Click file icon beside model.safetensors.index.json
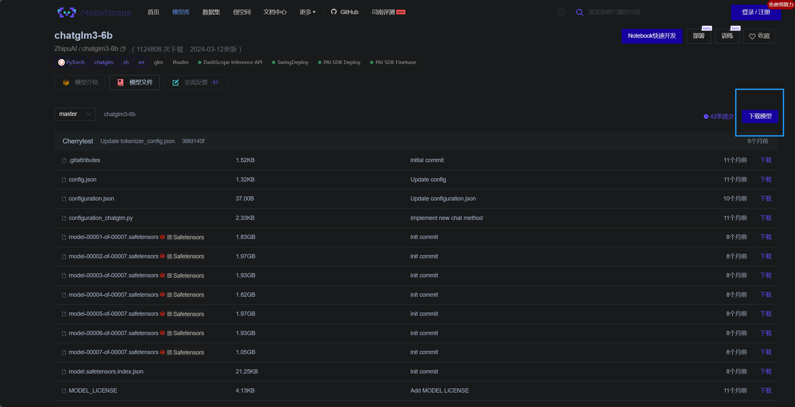Image resolution: width=795 pixels, height=407 pixels. (x=64, y=372)
